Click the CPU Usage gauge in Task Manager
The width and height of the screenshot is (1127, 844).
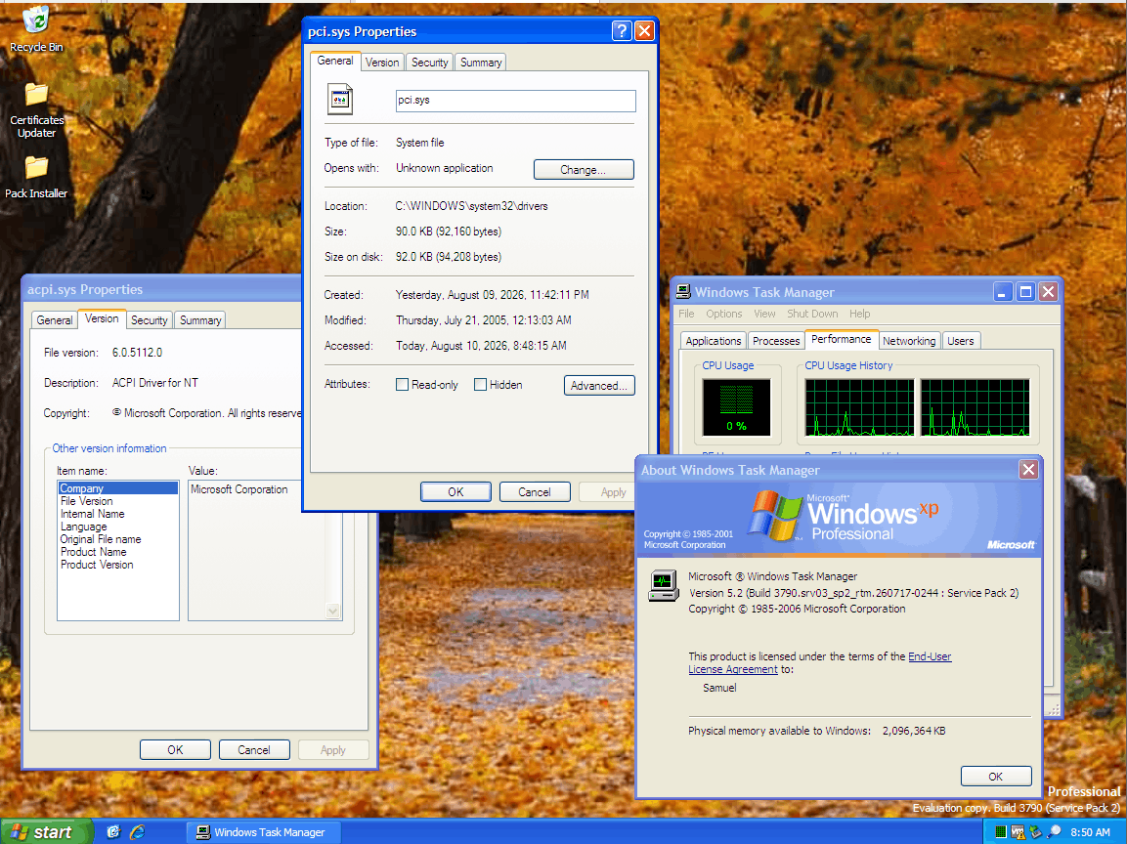pyautogui.click(x=736, y=407)
